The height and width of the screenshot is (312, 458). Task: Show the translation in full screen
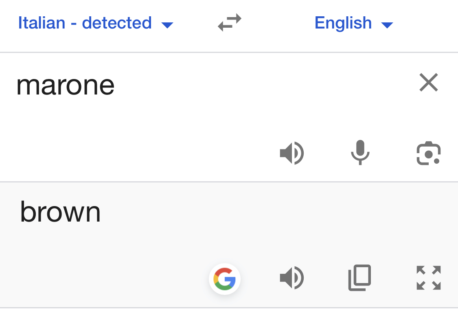[429, 278]
